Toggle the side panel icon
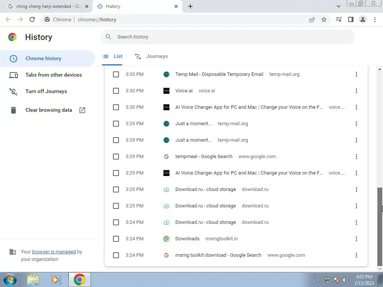Screen dimensions: 383x287 (351, 19)
